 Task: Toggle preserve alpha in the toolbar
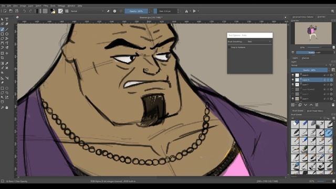[114, 11]
